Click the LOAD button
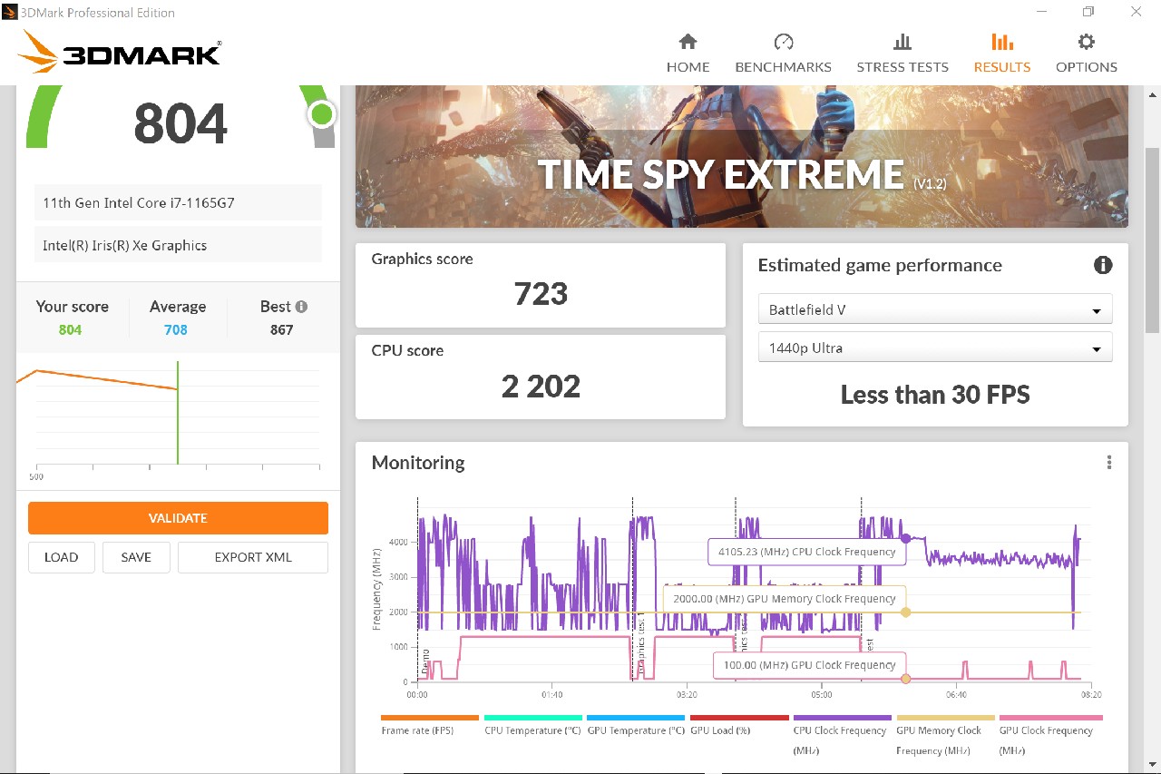 click(61, 557)
